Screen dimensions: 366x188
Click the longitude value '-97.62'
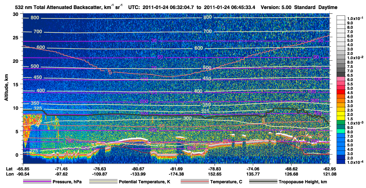pyautogui.click(x=62, y=174)
